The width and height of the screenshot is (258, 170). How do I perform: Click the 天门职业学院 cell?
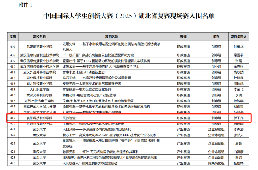click(x=39, y=89)
